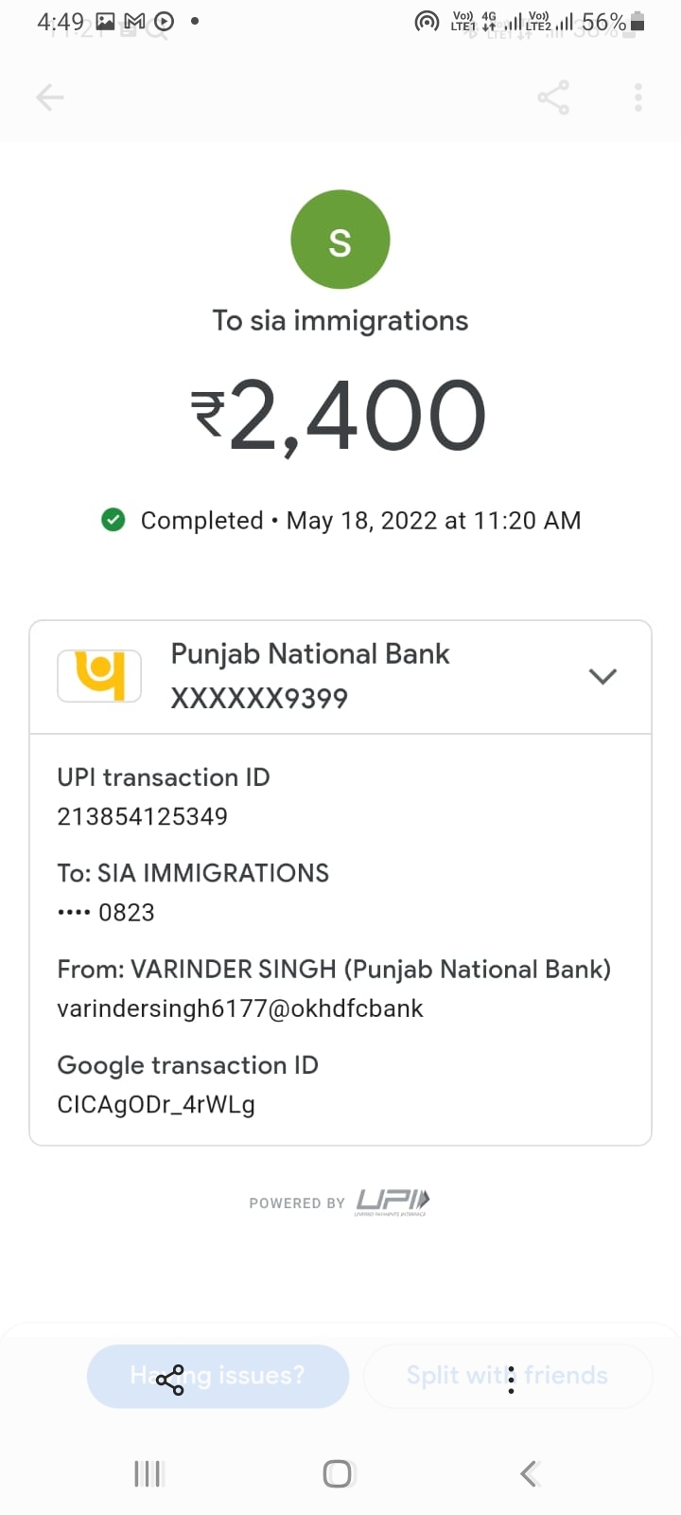Tap the share icon in the header
Image resolution: width=681 pixels, height=1515 pixels.
pyautogui.click(x=553, y=97)
